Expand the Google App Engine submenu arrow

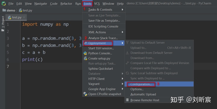tap(122, 89)
